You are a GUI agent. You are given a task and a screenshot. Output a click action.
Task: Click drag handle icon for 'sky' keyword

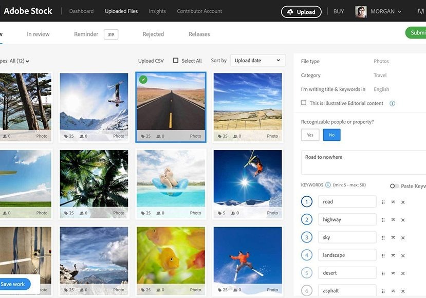pos(383,238)
